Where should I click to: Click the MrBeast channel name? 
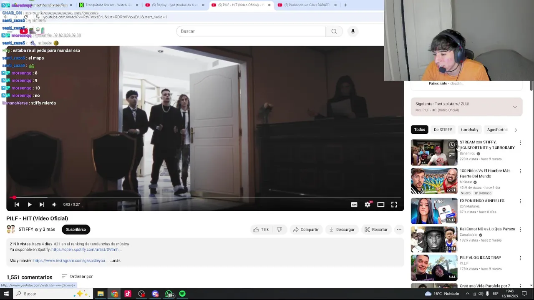pos(466,182)
